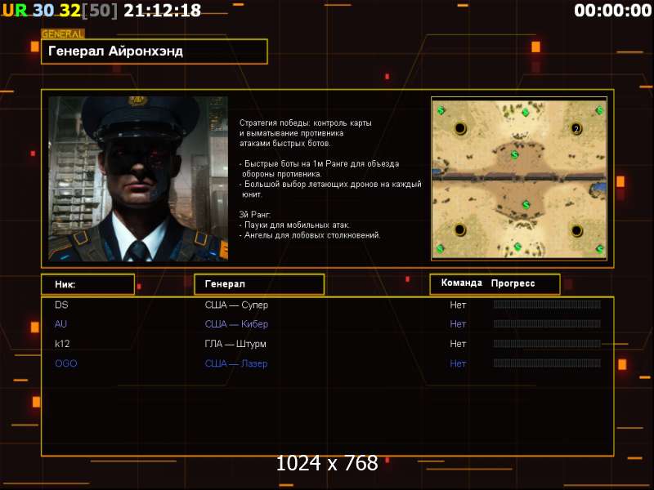Viewport: 654px width, 490px height.
Task: Click the 21:12:18 clock readout
Action: 162,11
